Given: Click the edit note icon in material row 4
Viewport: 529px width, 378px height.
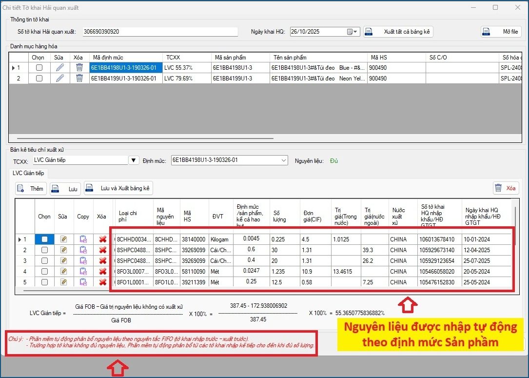Looking at the screenshot, I should point(63,272).
